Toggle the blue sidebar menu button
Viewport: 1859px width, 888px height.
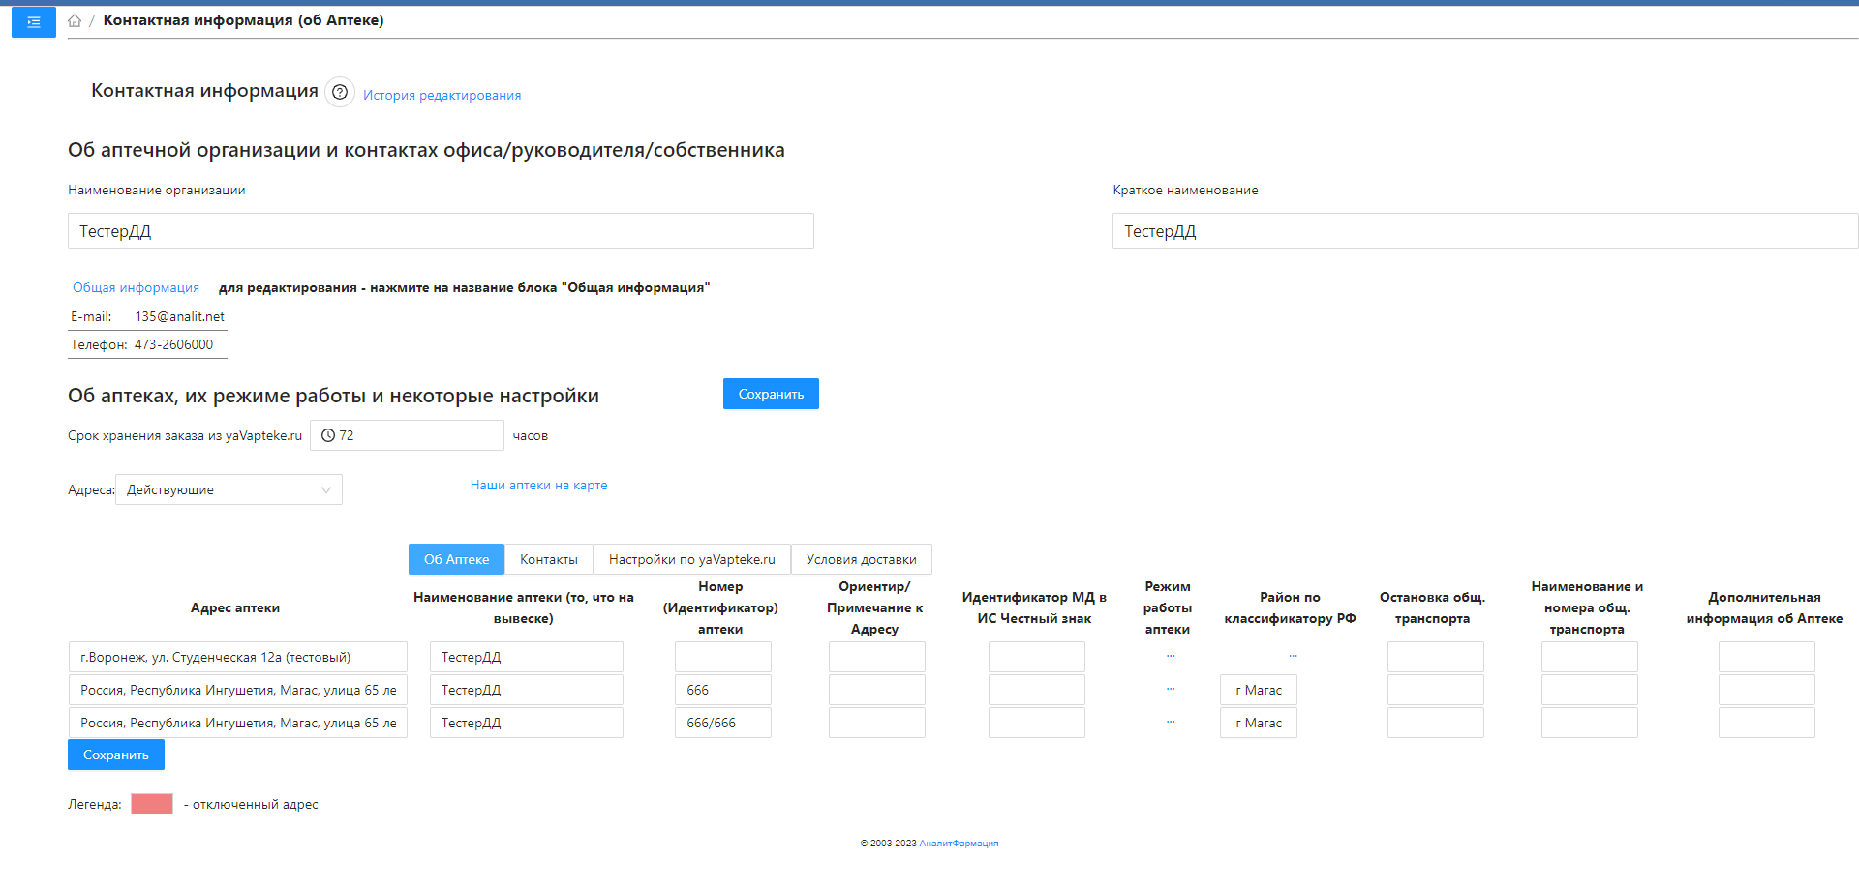[34, 21]
